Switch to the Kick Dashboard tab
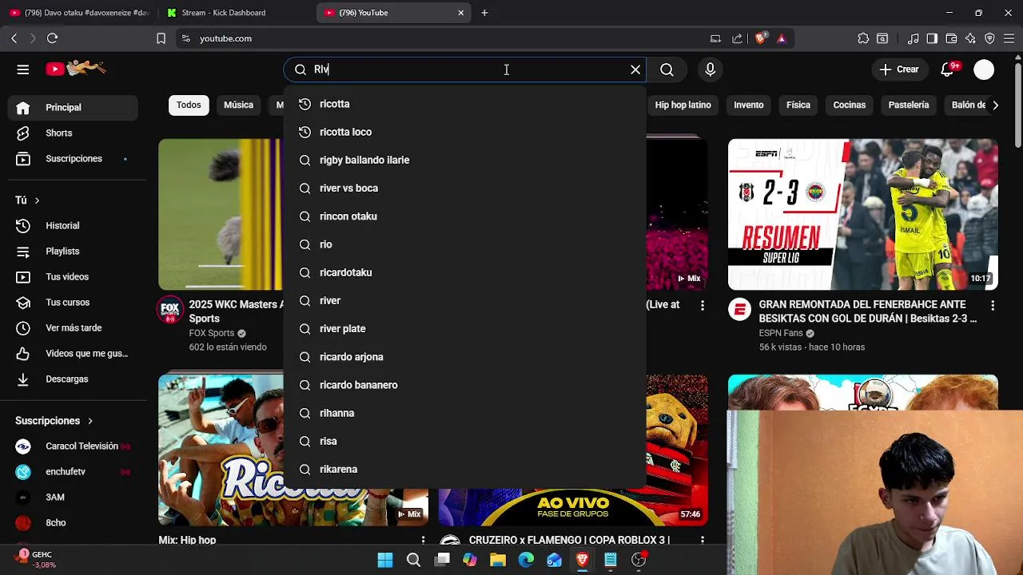 237,13
